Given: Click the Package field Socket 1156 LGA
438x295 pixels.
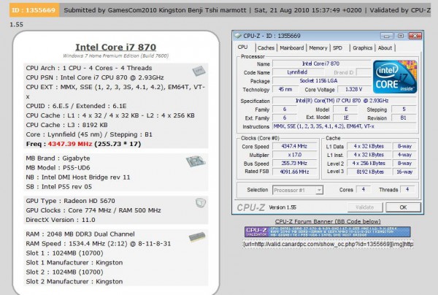Looking at the screenshot, I should (x=321, y=81).
